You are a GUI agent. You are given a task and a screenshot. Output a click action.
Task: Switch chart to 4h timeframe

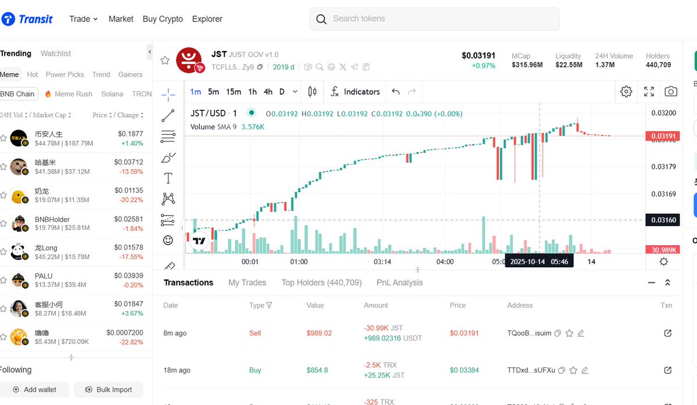pos(268,92)
